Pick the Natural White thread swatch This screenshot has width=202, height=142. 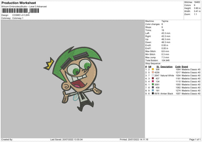(x=153, y=75)
